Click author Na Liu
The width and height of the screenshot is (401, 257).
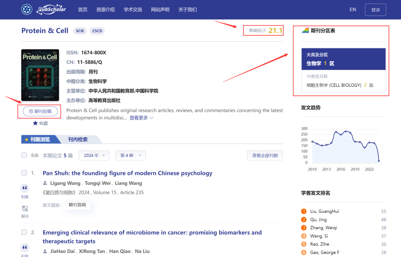tap(142, 251)
